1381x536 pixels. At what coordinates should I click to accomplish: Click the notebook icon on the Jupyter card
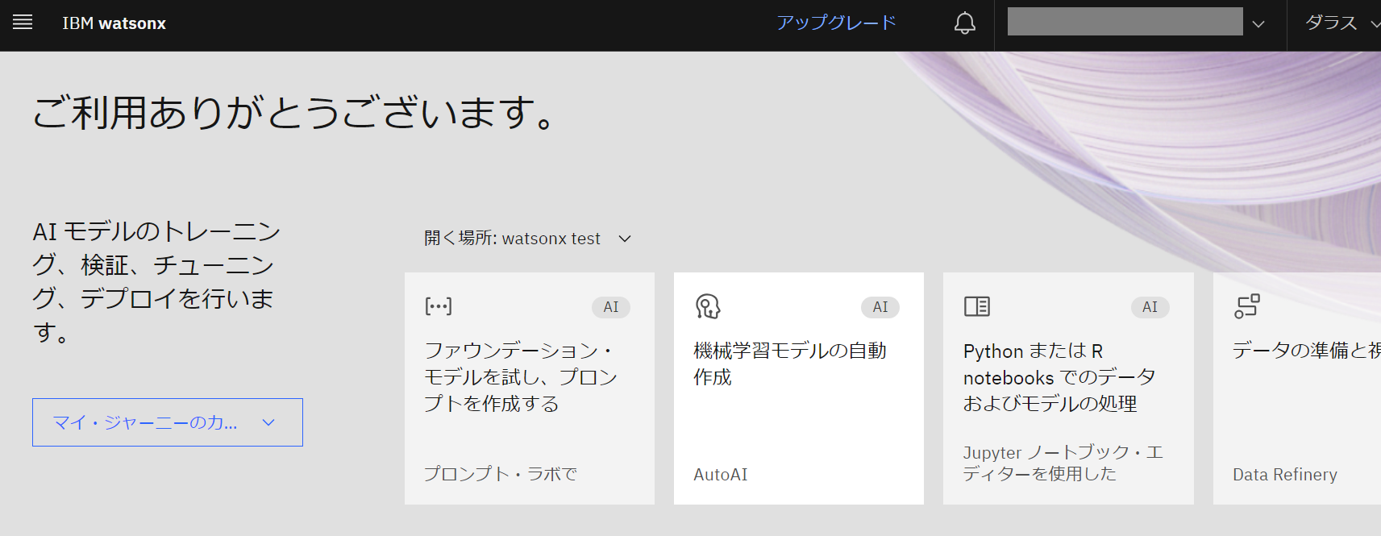[976, 306]
